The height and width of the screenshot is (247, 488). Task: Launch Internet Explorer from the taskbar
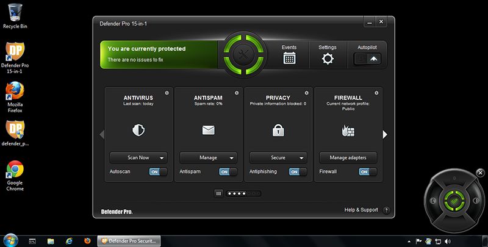pos(69,241)
